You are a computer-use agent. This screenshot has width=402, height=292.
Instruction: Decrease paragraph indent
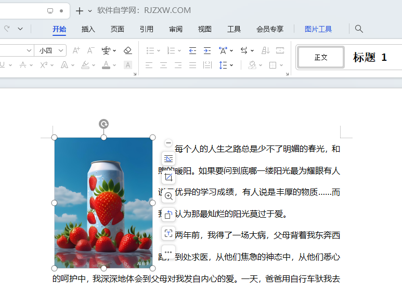pyautogui.click(x=192, y=50)
